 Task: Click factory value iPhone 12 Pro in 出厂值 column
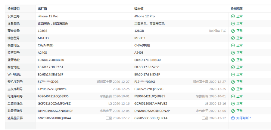pos(48,16)
